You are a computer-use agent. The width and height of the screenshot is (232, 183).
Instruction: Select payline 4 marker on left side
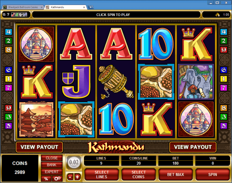tap(8, 32)
